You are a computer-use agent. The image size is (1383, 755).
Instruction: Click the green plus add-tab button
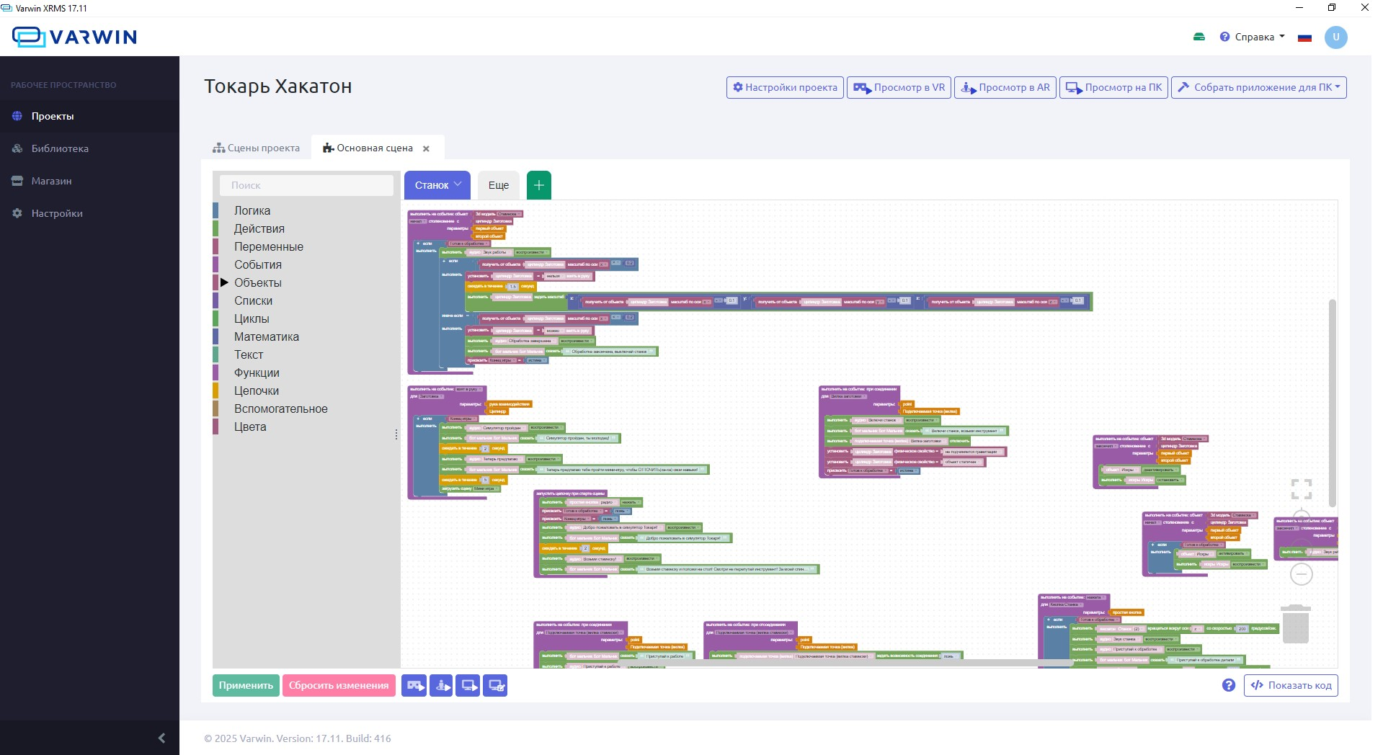pyautogui.click(x=538, y=185)
